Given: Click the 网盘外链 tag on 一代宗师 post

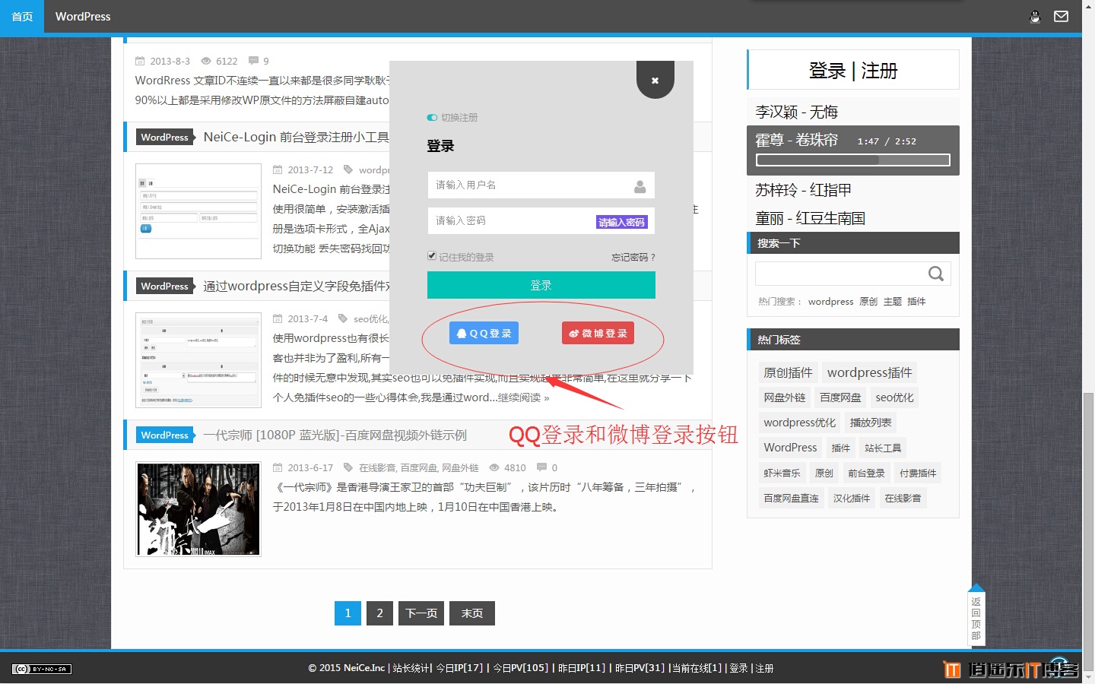Looking at the screenshot, I should point(460,468).
